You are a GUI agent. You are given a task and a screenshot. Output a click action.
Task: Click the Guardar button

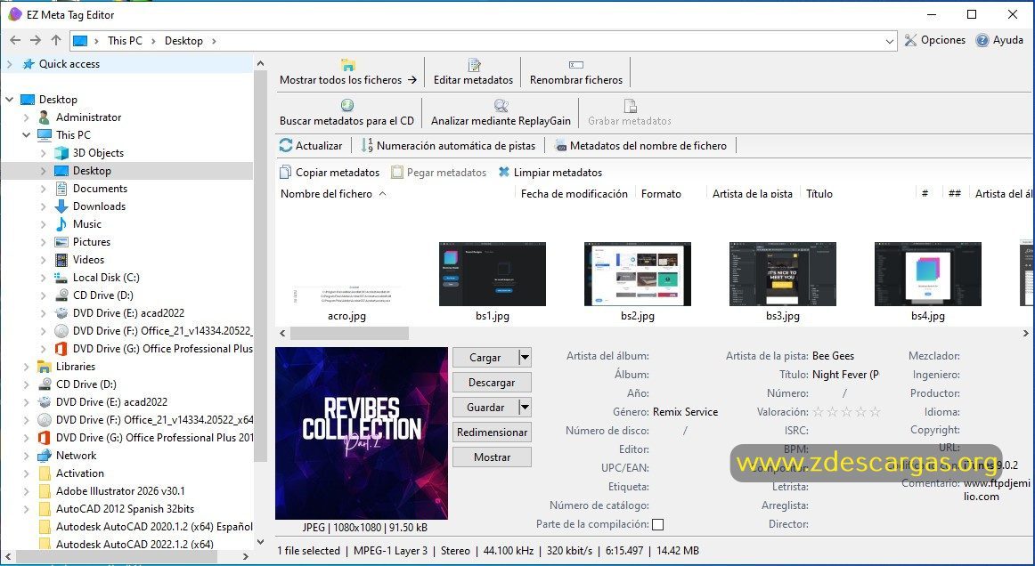click(485, 408)
